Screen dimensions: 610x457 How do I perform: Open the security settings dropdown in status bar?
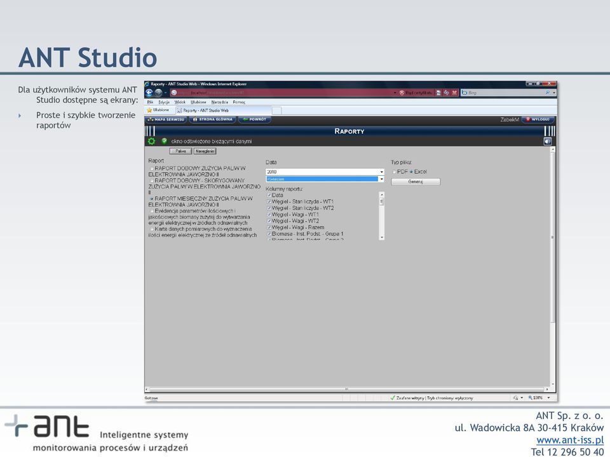[522, 397]
